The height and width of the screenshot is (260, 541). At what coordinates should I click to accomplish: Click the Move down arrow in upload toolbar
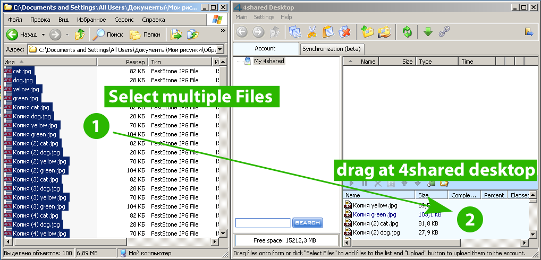click(x=418, y=183)
